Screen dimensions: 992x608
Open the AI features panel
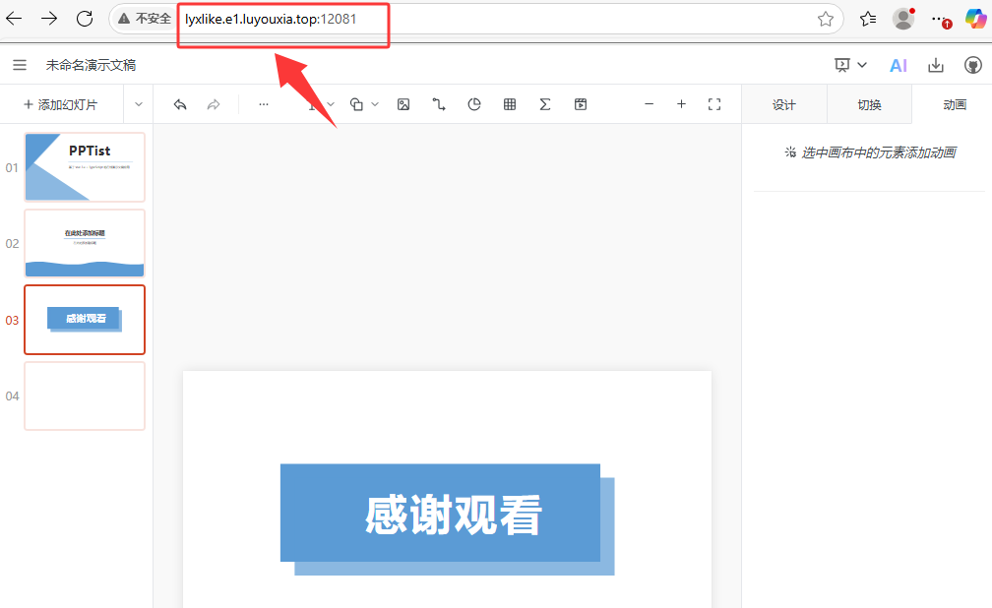coord(898,65)
